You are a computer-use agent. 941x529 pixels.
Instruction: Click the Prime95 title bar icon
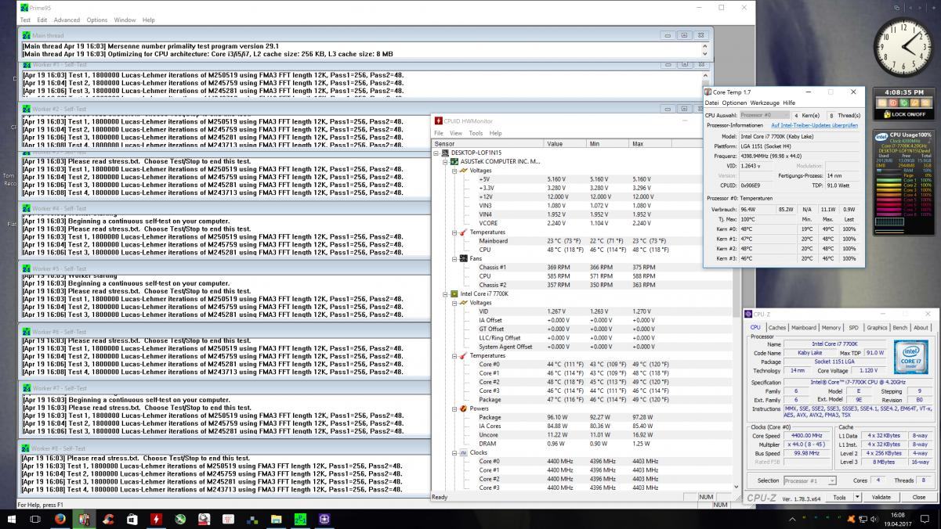[x=24, y=8]
